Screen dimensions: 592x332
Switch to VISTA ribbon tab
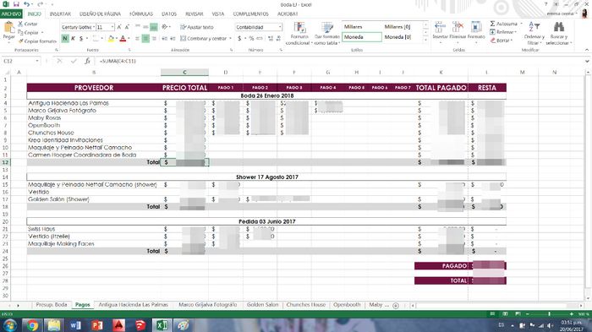coord(218,14)
